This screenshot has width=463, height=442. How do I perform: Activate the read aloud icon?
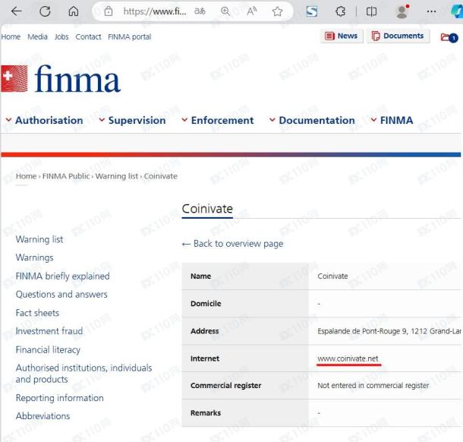pos(251,11)
